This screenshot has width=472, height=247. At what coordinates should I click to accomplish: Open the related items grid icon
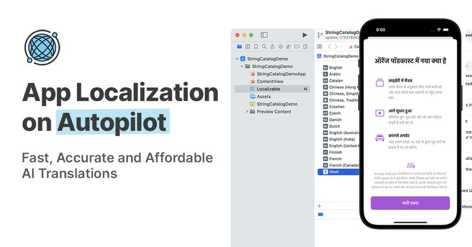(319, 47)
